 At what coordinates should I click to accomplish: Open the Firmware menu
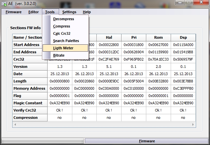(x=14, y=12)
